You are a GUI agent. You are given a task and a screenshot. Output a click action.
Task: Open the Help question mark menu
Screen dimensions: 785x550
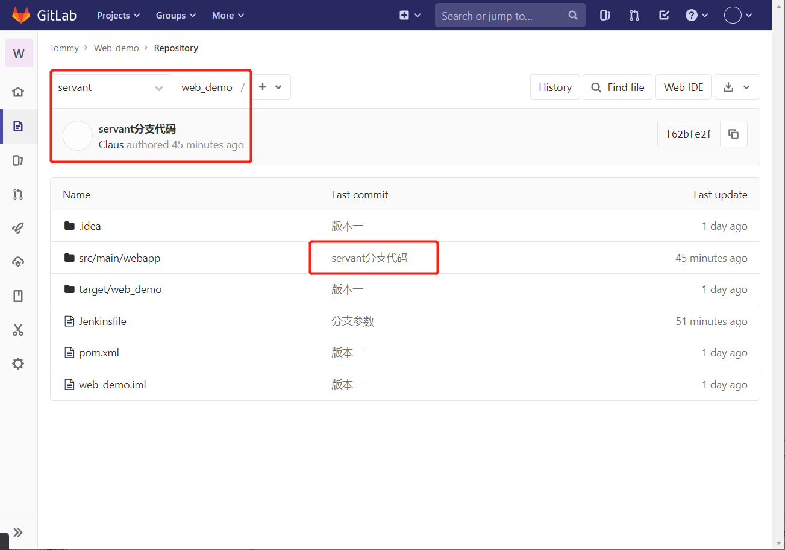[696, 16]
